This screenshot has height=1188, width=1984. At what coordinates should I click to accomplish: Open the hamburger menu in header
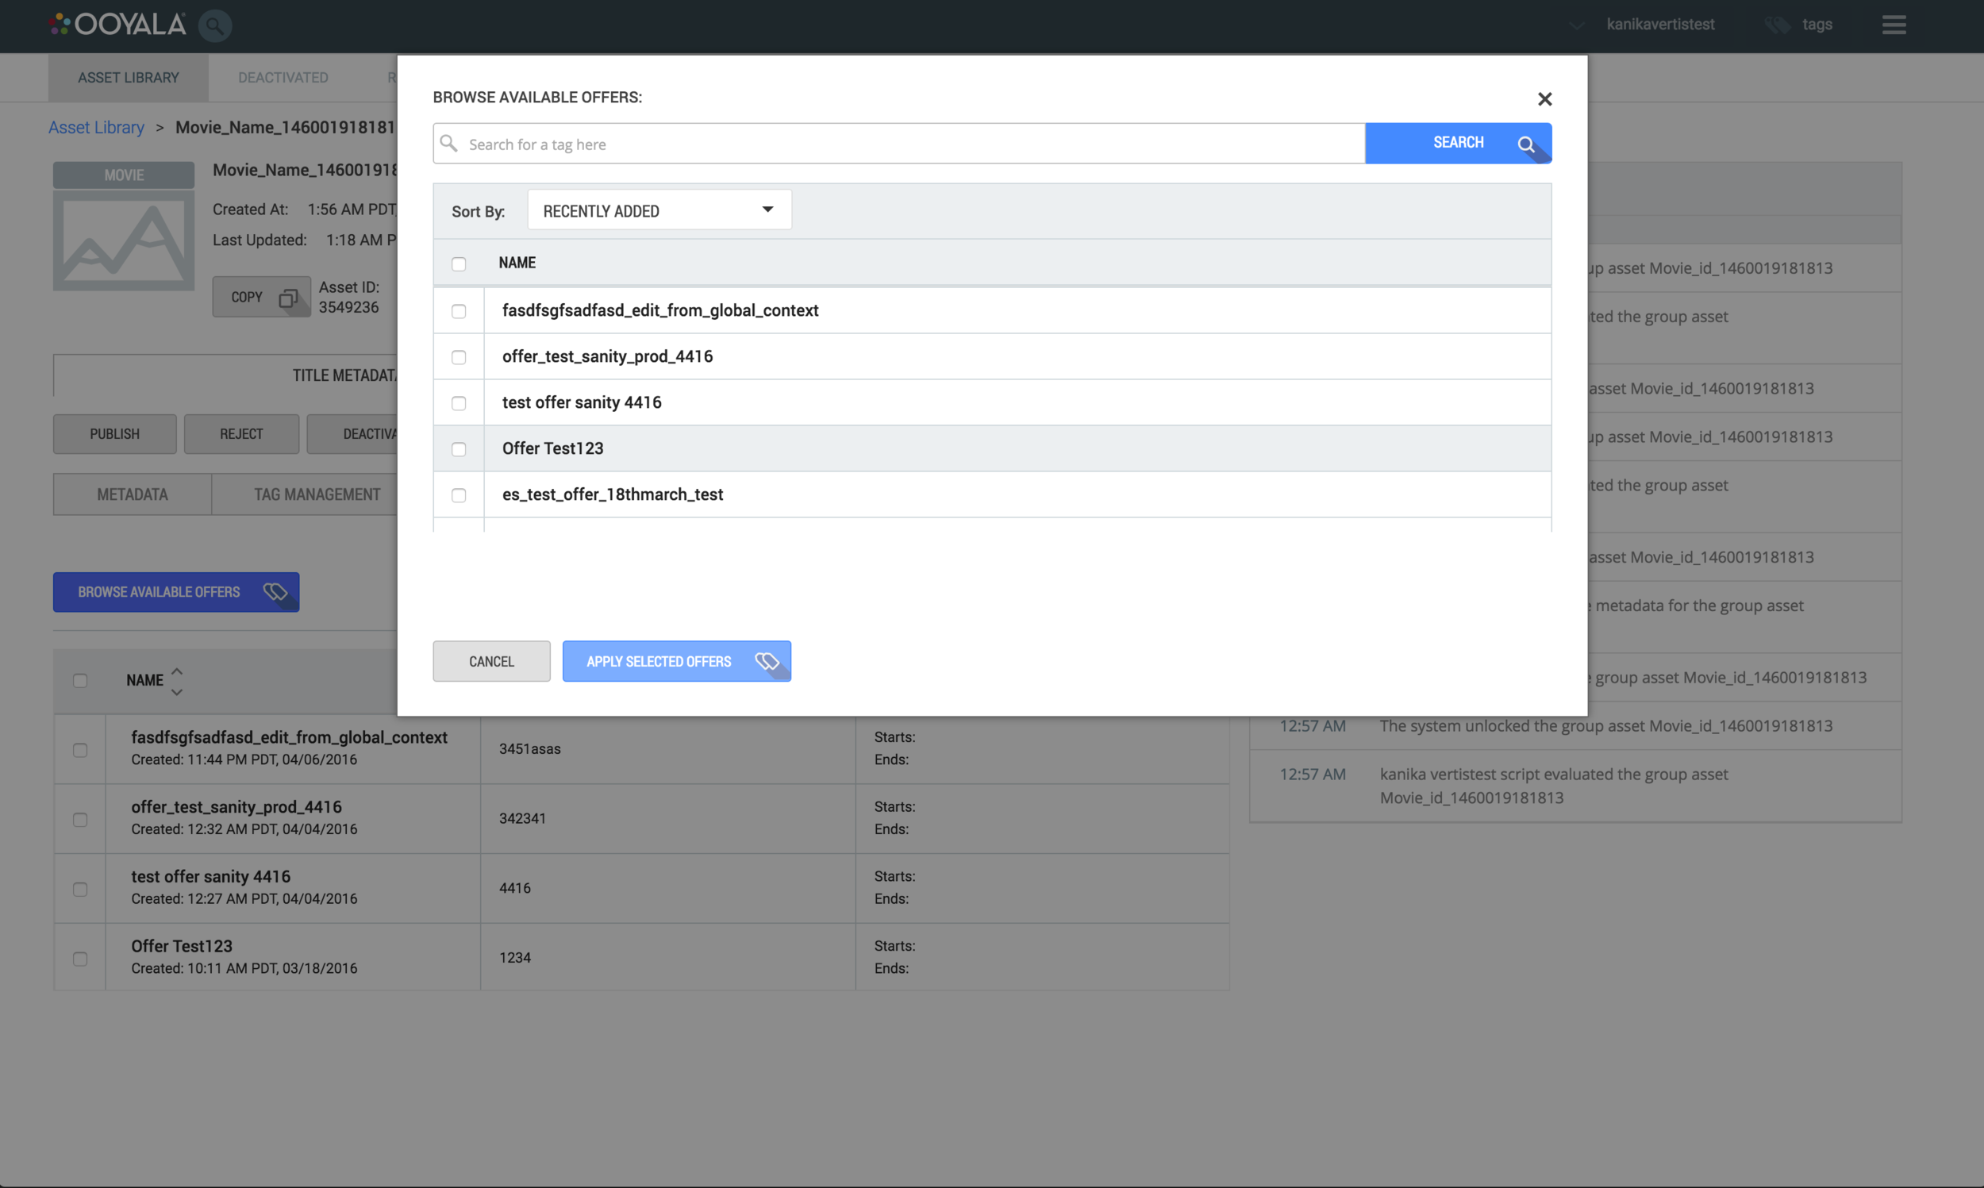click(1894, 25)
